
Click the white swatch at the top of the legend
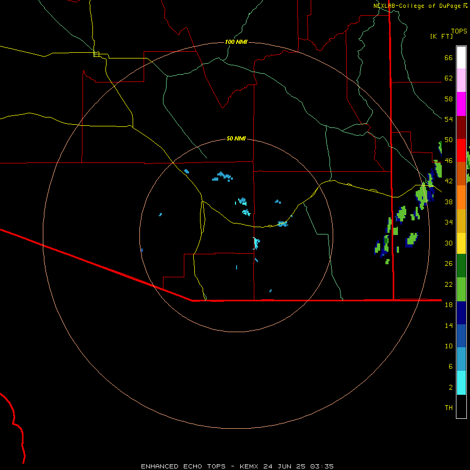pyautogui.click(x=461, y=57)
